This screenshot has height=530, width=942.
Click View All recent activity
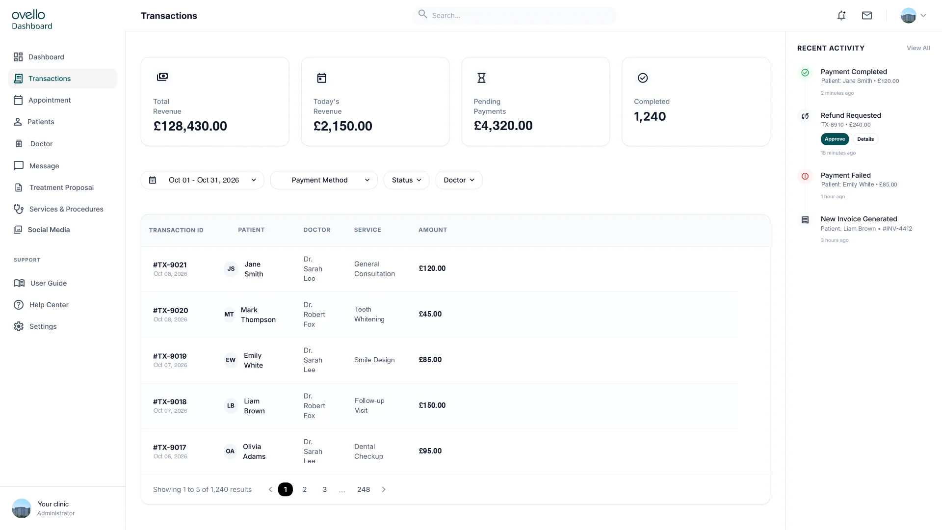(918, 48)
